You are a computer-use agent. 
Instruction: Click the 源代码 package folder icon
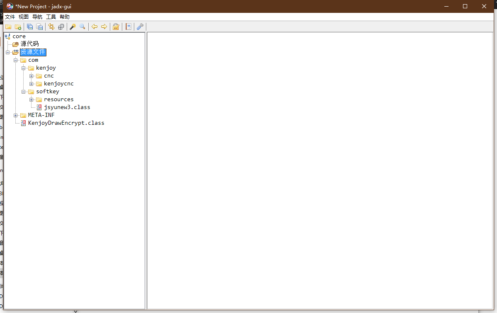(x=15, y=44)
